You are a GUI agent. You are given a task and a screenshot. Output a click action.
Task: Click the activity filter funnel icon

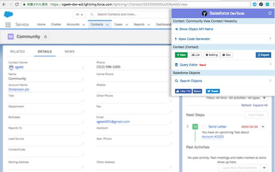point(264,98)
